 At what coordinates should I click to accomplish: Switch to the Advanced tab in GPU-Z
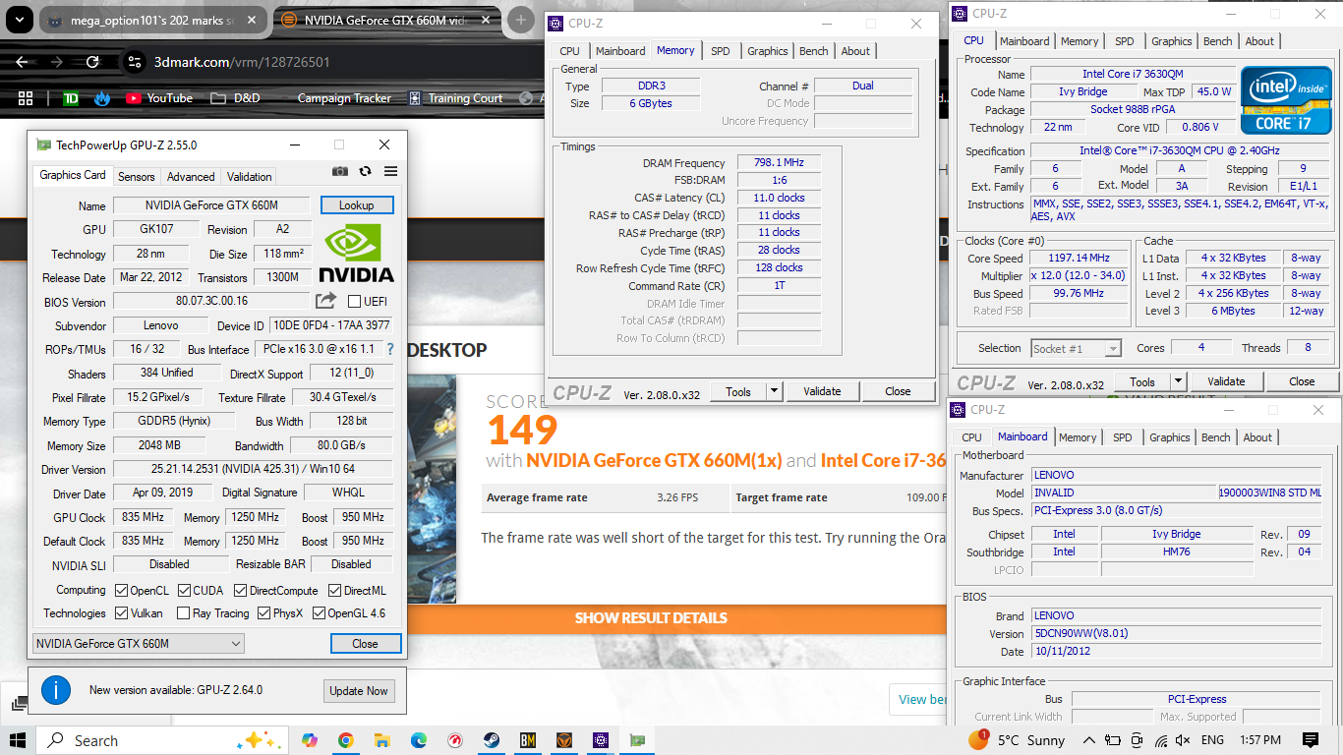click(x=191, y=177)
